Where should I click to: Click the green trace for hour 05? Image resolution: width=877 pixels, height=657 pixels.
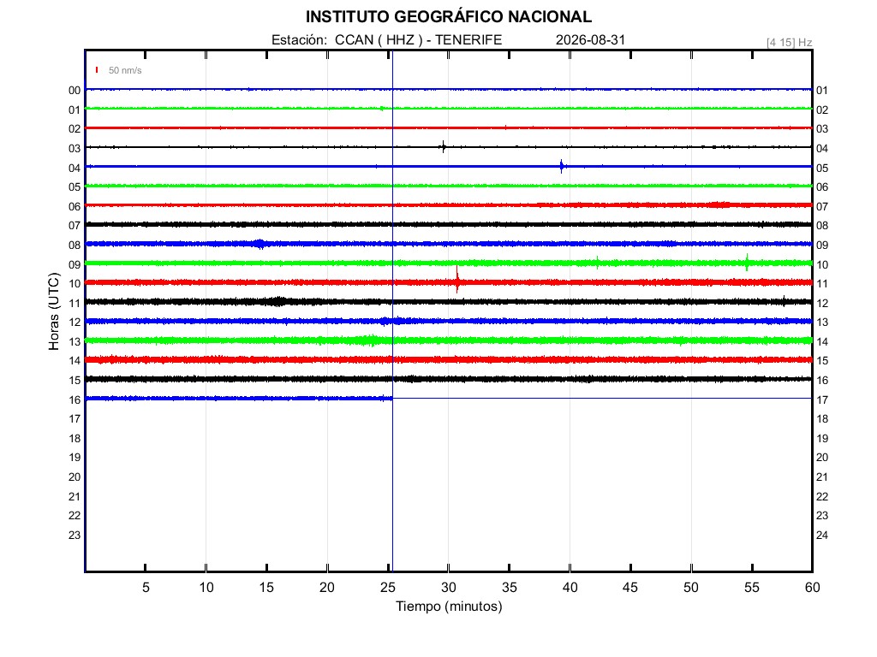click(x=449, y=186)
